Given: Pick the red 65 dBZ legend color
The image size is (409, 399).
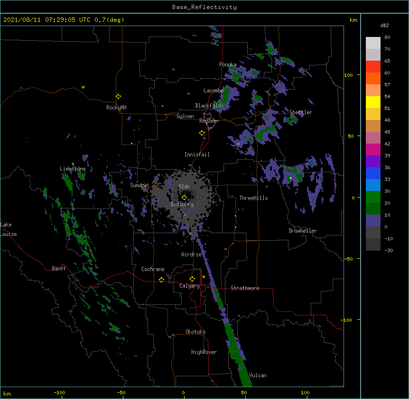Looking at the screenshot, I should coord(373,67).
